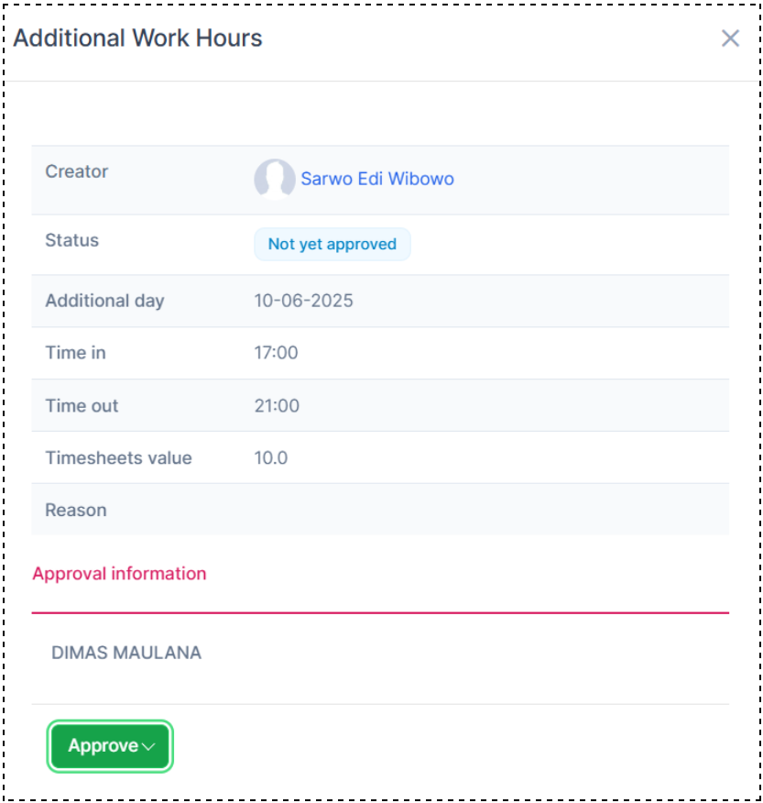Click the Additional Work Hours title
The height and width of the screenshot is (803, 763).
[137, 38]
